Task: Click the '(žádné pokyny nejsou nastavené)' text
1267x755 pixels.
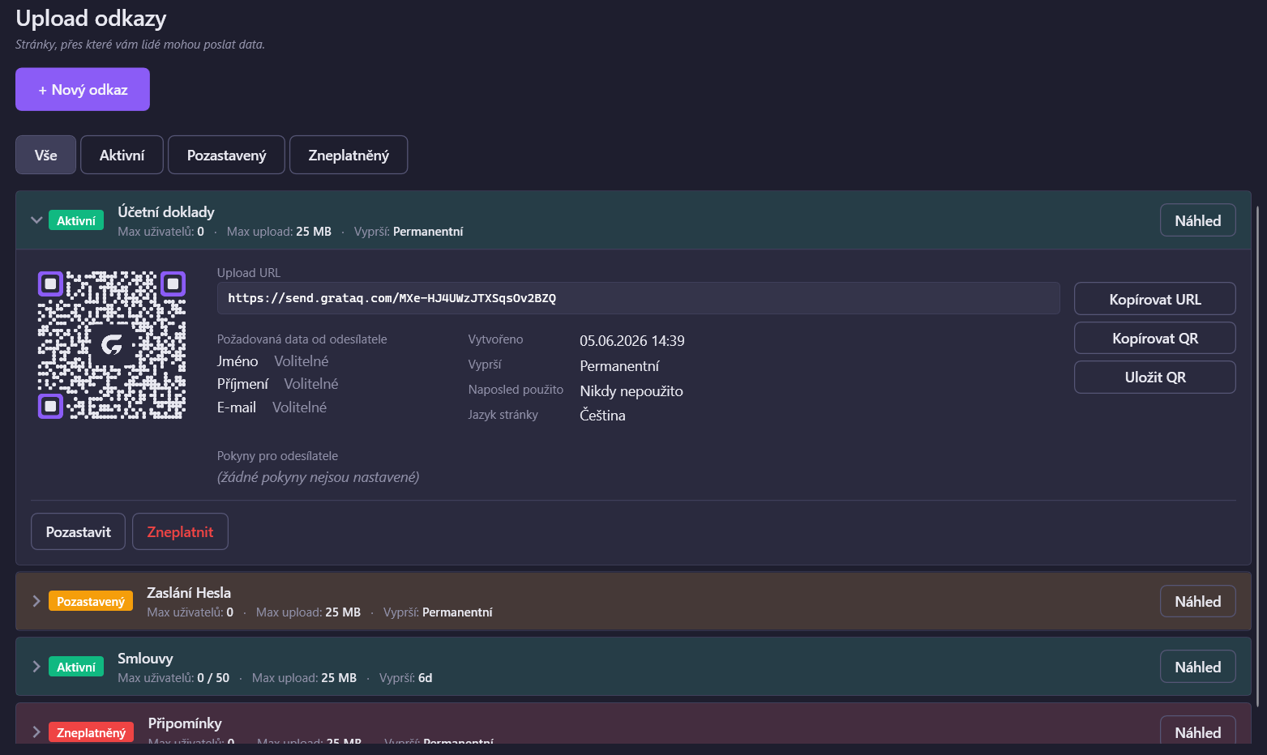Action: [318, 477]
